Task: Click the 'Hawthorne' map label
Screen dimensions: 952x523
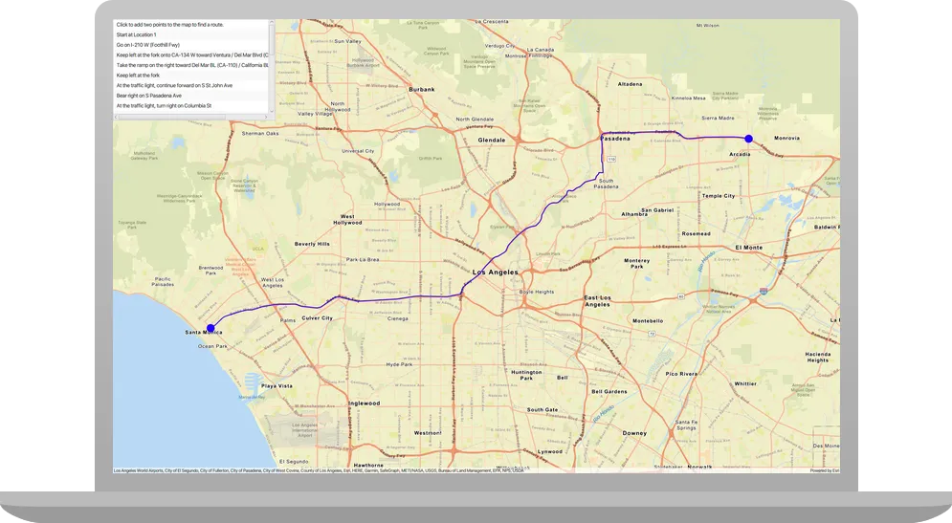Action: 368,466
